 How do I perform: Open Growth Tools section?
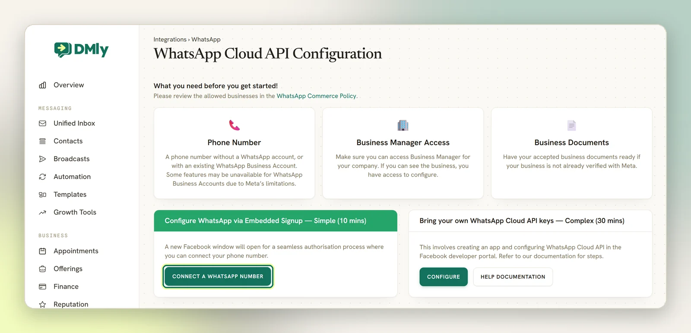click(x=75, y=212)
